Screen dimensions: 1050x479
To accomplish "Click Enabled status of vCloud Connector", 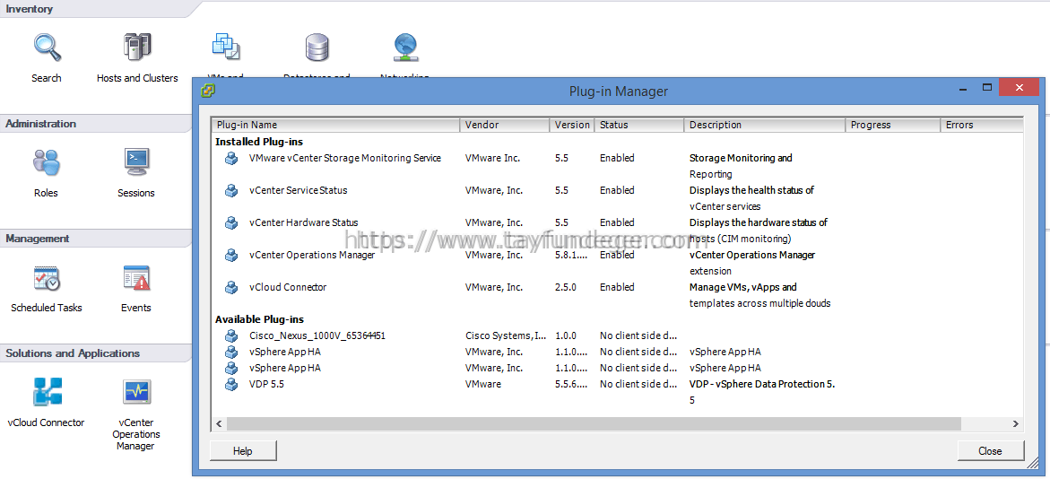I will (x=617, y=287).
